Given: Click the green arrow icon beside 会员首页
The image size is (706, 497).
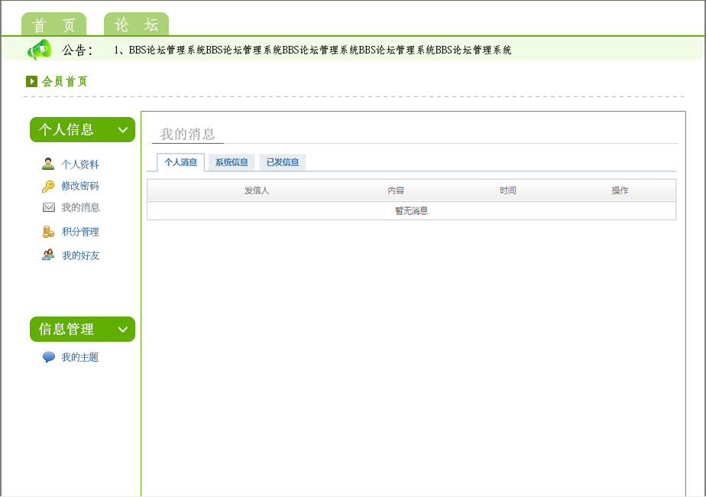Looking at the screenshot, I should click(x=31, y=81).
